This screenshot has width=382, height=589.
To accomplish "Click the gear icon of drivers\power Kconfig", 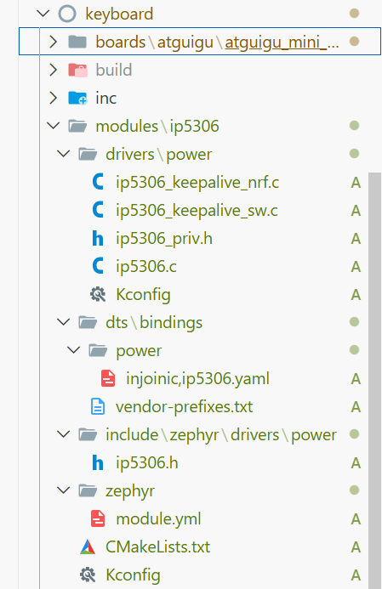I will [x=98, y=294].
